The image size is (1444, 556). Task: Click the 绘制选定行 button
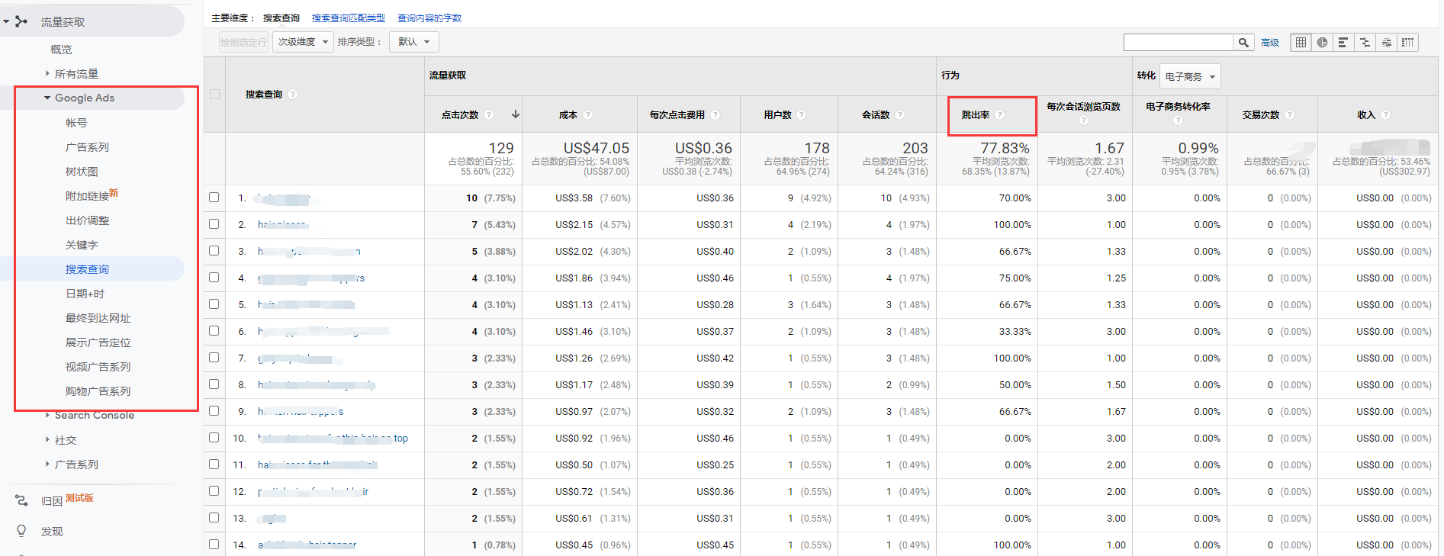(243, 42)
